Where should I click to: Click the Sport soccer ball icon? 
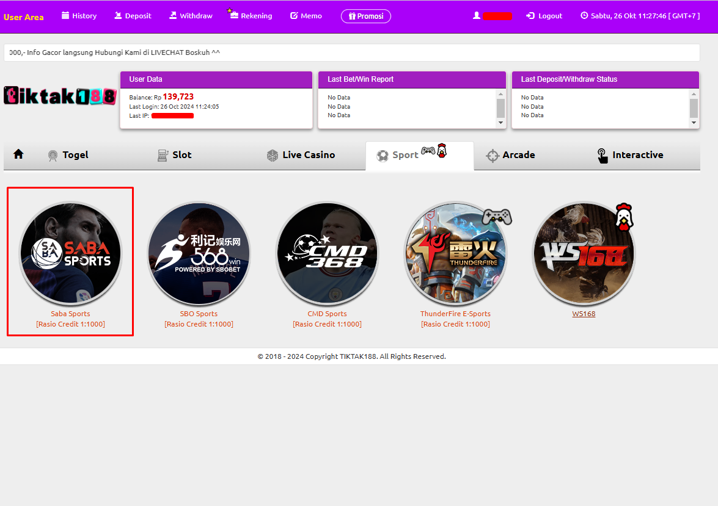point(383,156)
